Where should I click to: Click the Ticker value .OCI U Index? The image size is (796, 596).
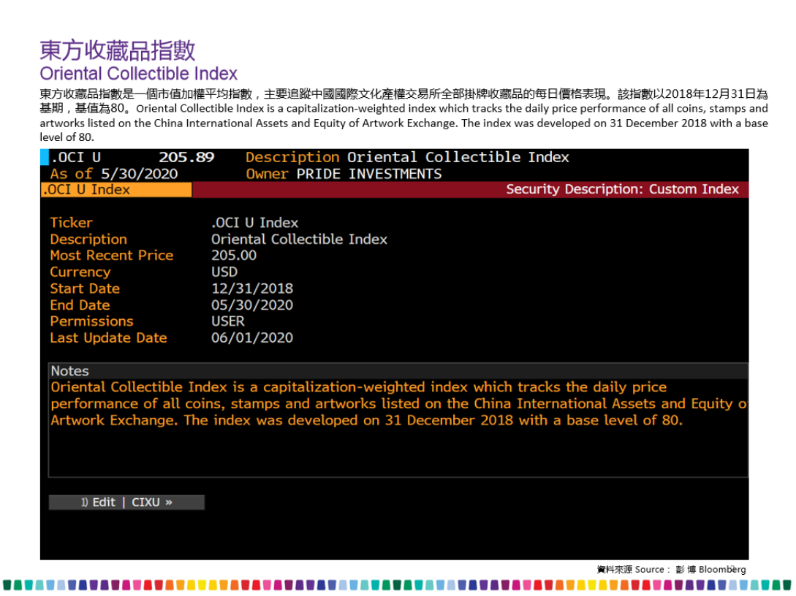(x=255, y=223)
